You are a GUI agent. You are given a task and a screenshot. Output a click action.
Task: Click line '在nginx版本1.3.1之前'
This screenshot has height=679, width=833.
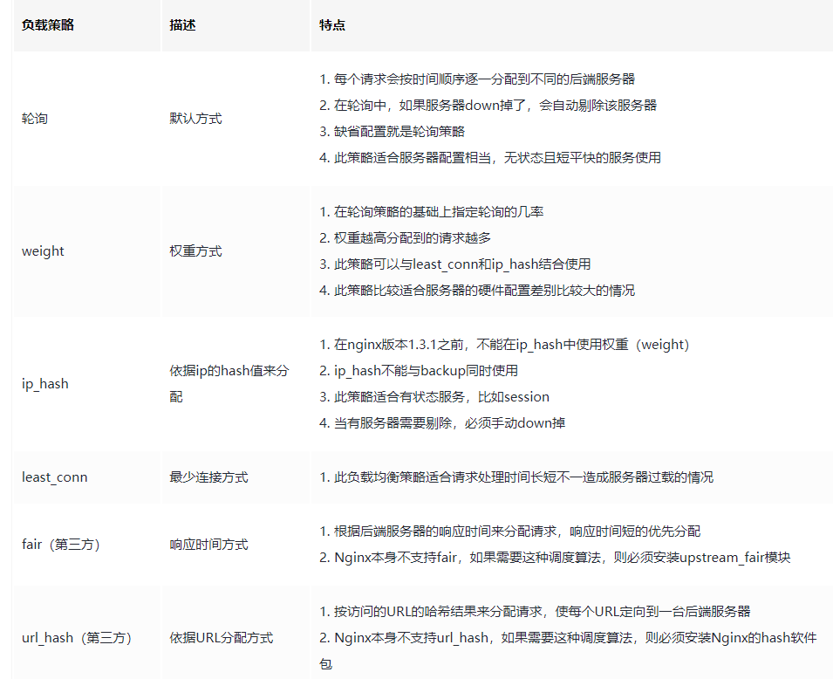point(504,345)
